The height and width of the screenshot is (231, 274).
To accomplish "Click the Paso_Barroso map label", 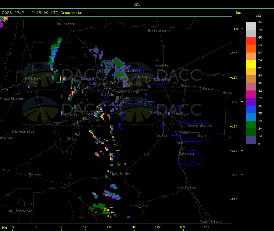I will [186, 187].
